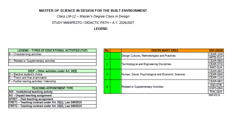Screen dimensions: 234x119
Task: Select 'ADI – Institutional teaching activity'
Action: click(52, 92)
